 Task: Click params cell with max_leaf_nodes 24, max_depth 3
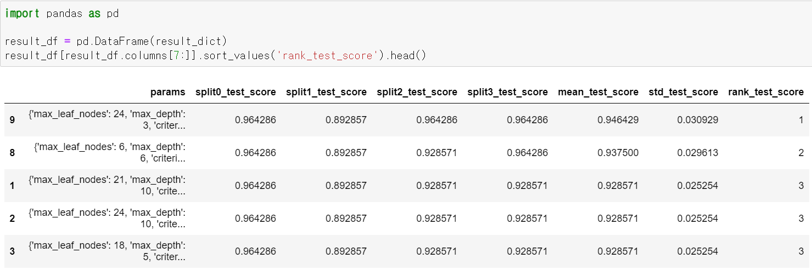point(107,119)
